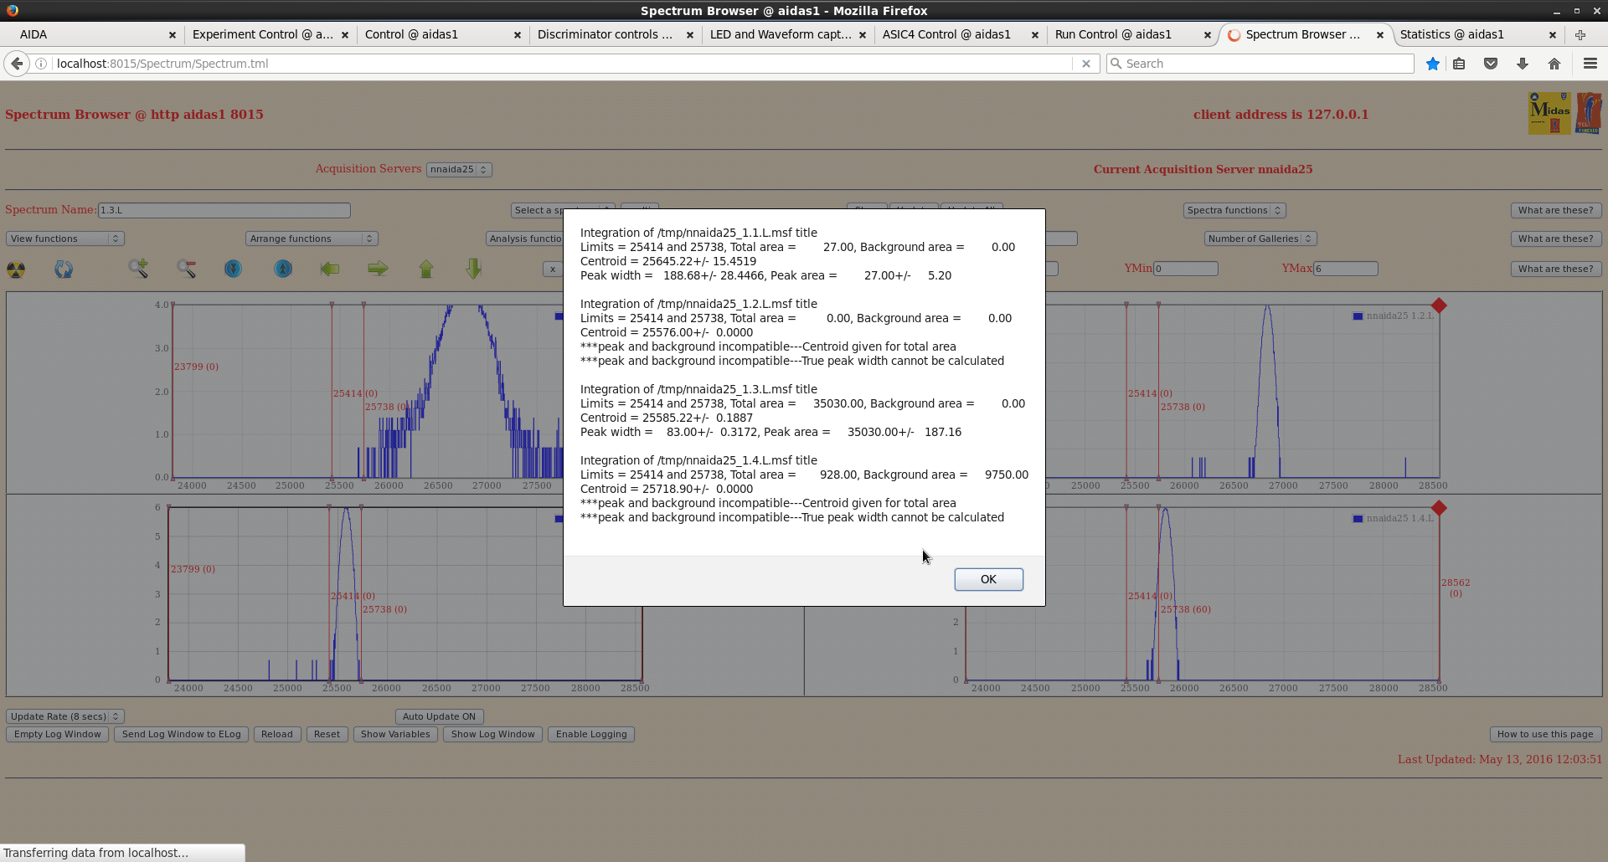Screen dimensions: 1608x862
Task: Click the YMax input field
Action: tap(1346, 269)
